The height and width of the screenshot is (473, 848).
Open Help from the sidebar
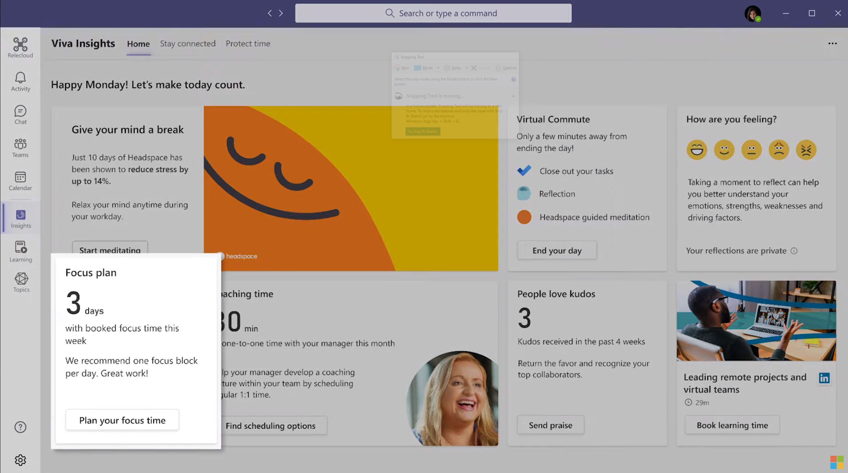(20, 427)
